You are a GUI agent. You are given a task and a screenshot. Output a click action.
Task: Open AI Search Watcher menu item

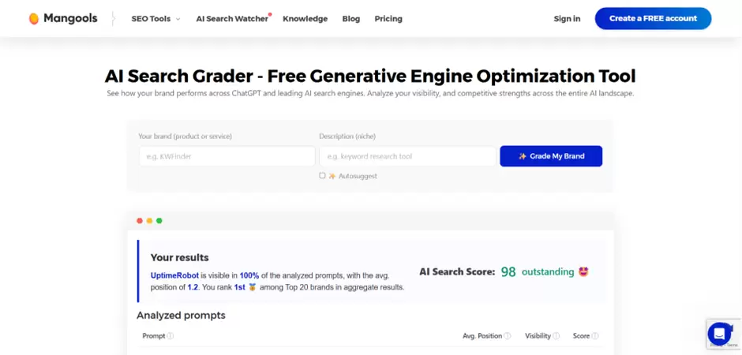pyautogui.click(x=232, y=19)
